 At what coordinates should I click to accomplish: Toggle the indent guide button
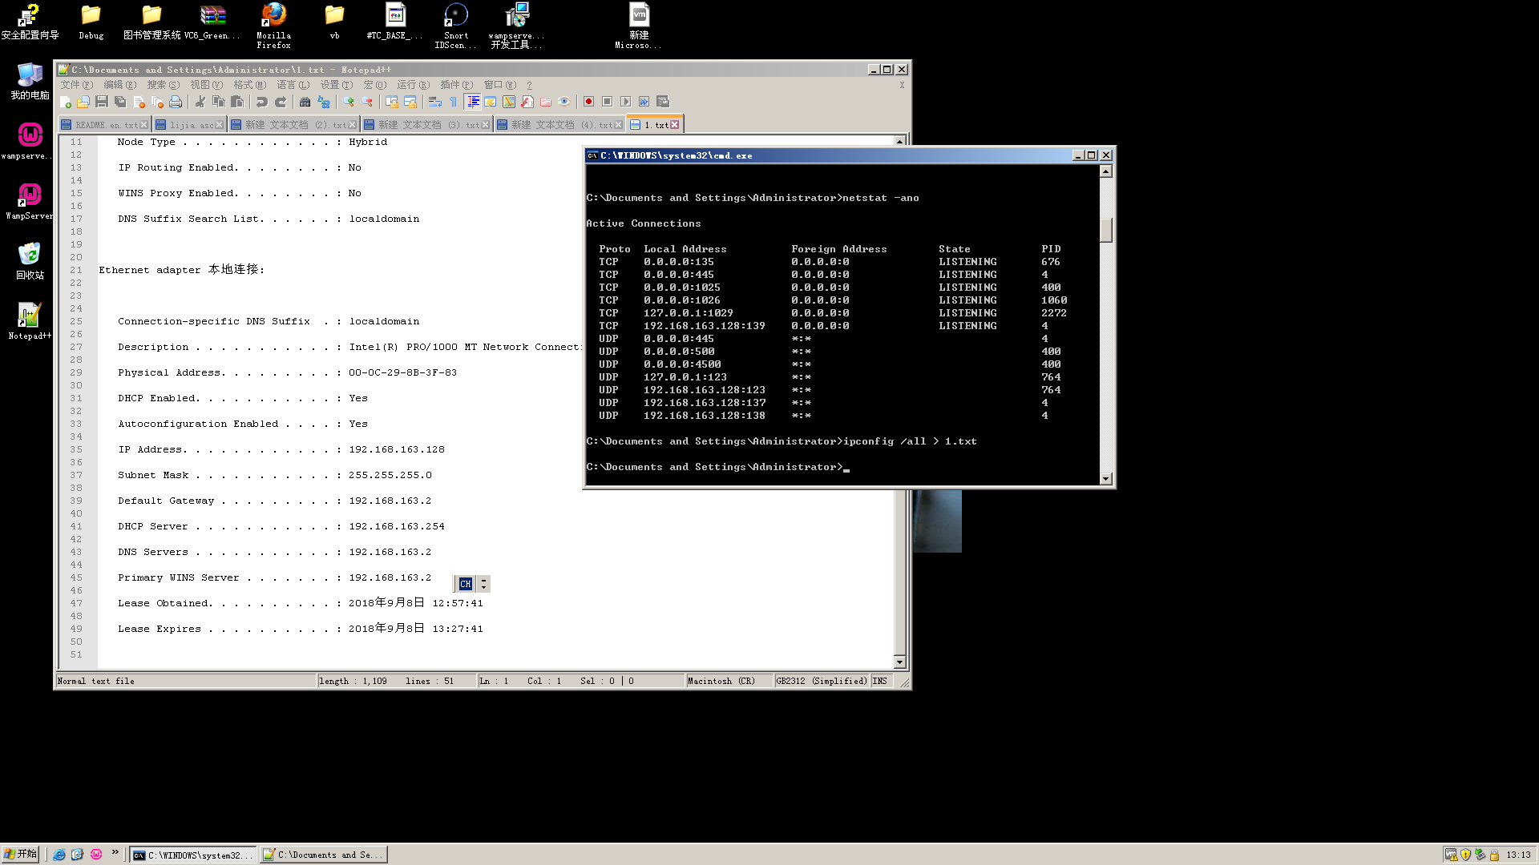472,102
